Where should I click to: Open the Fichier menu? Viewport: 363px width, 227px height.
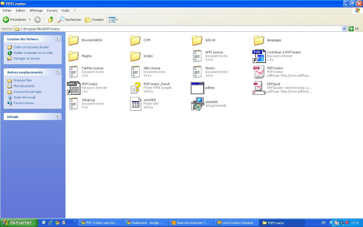(x=7, y=10)
